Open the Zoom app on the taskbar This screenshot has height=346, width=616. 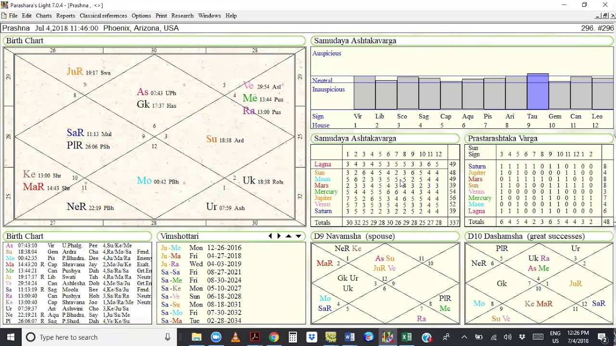(216, 337)
